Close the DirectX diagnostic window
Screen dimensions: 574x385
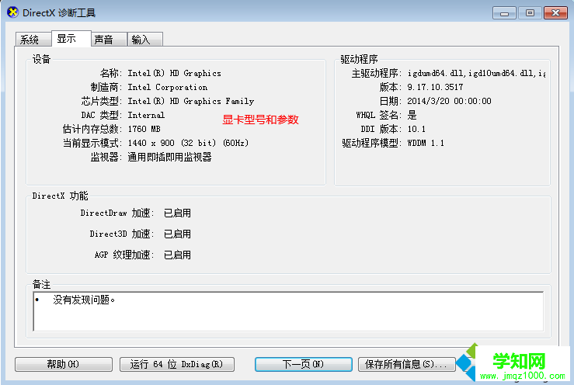tap(555, 13)
